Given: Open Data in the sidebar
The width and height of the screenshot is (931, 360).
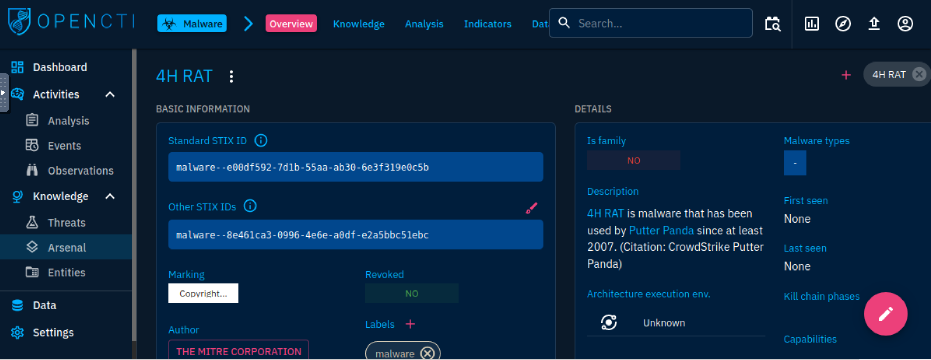Looking at the screenshot, I should 44,306.
